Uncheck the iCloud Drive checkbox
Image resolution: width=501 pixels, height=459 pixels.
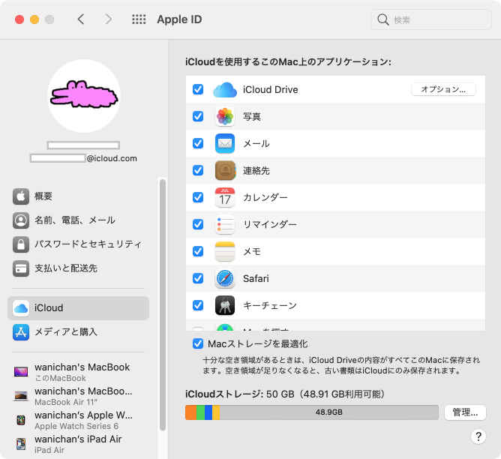tap(198, 89)
